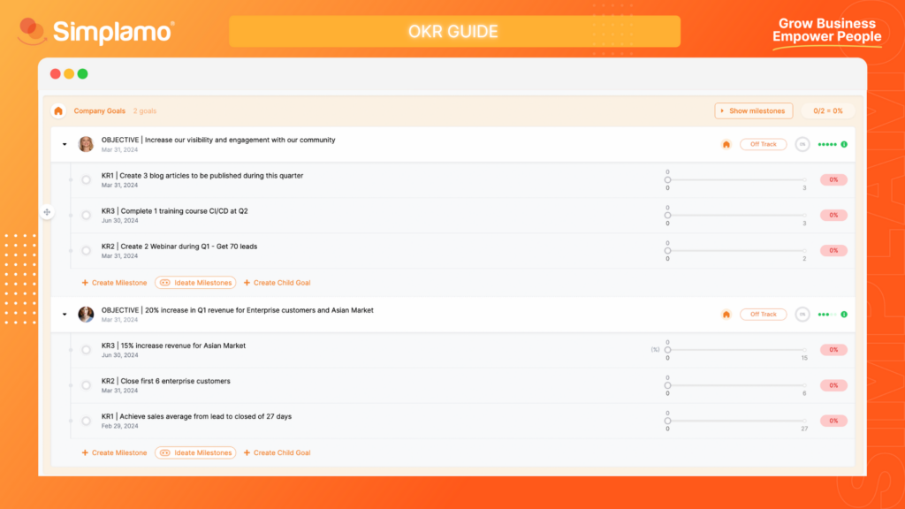Select the drag handle on the left panel edge

pos(47,212)
